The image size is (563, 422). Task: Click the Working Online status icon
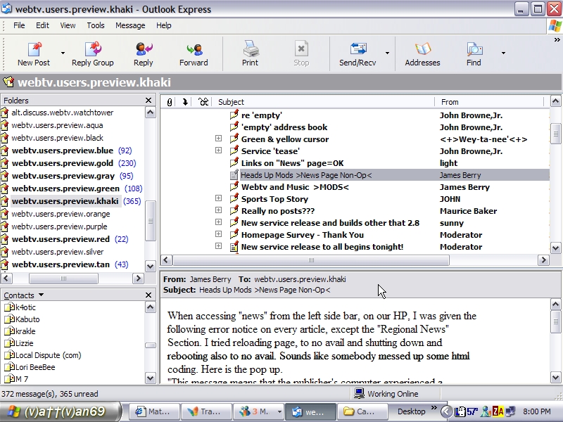359,393
